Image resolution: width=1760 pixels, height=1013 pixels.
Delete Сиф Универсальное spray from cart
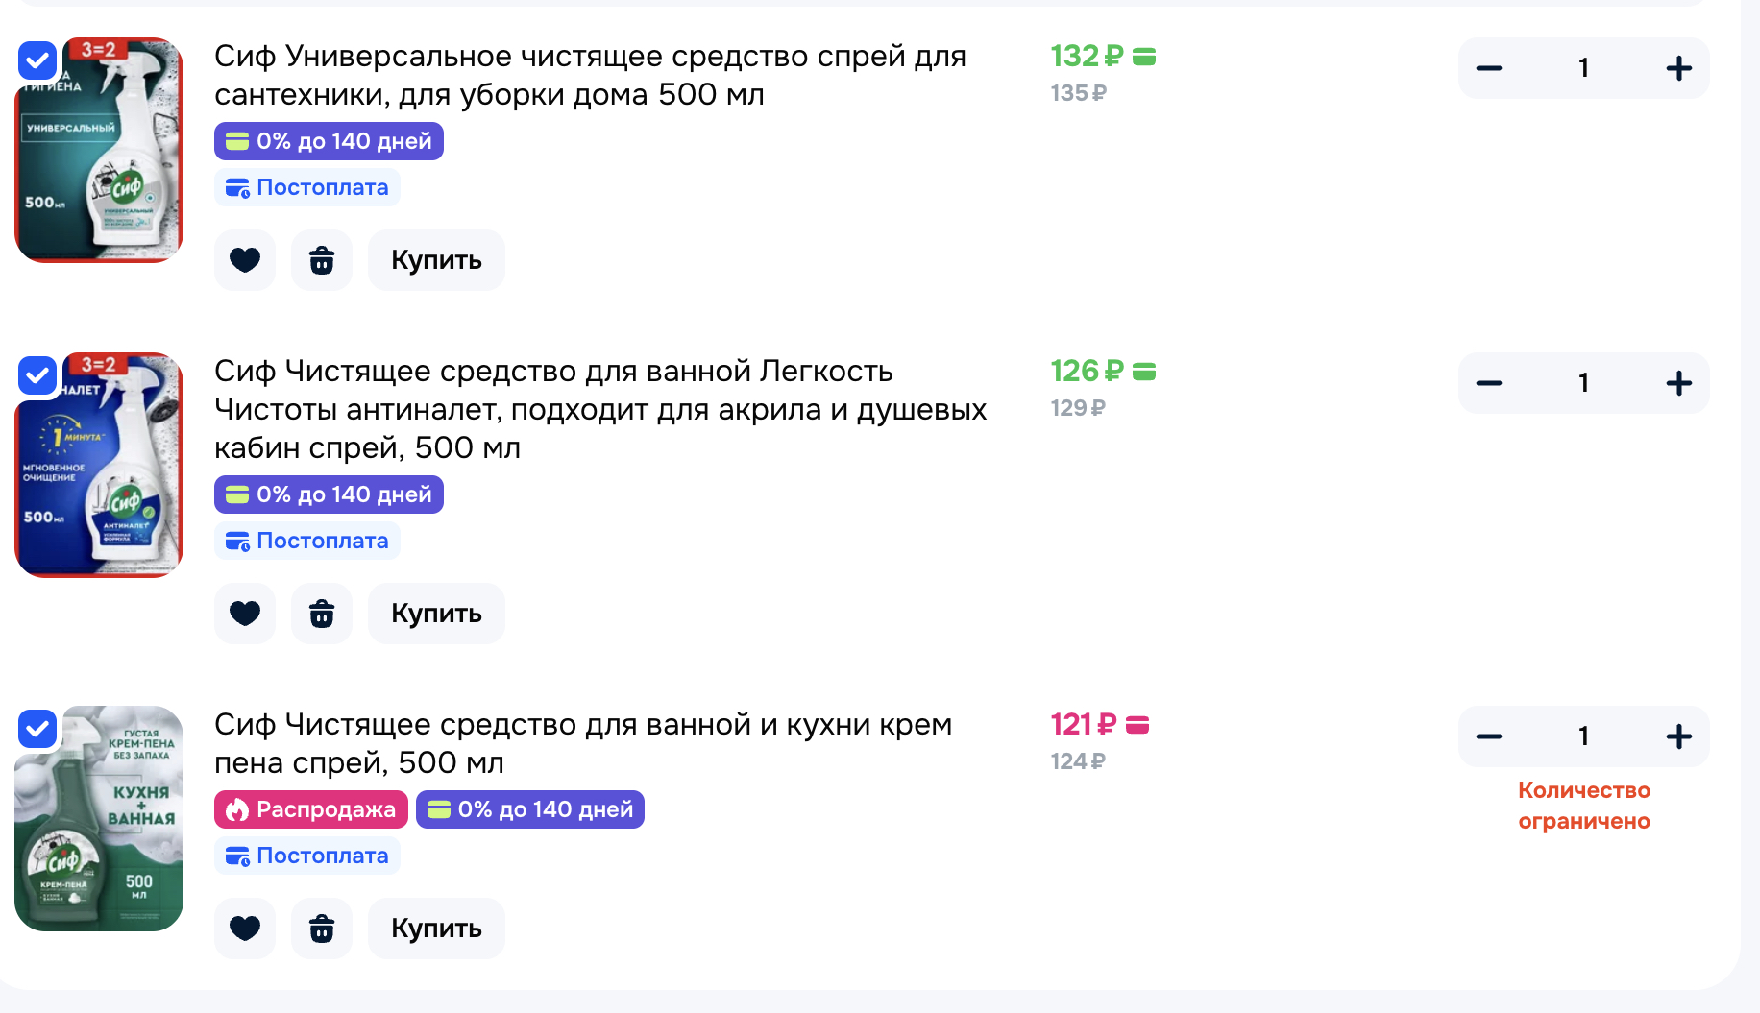pyautogui.click(x=321, y=260)
